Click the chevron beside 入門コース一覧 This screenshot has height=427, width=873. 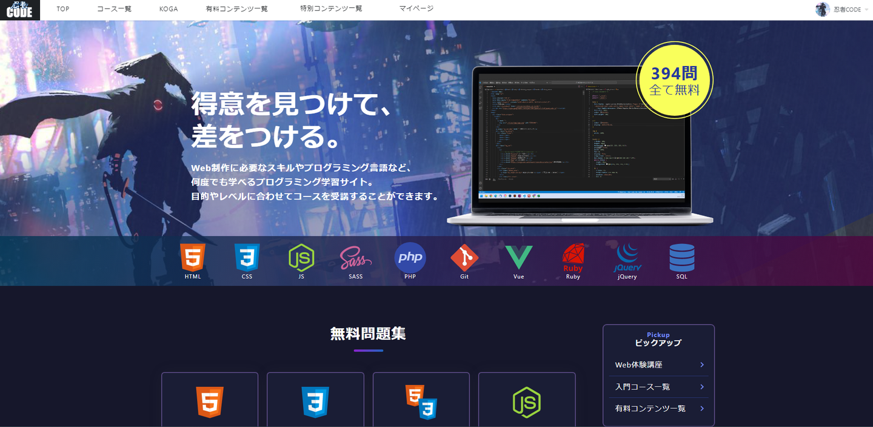pos(702,387)
